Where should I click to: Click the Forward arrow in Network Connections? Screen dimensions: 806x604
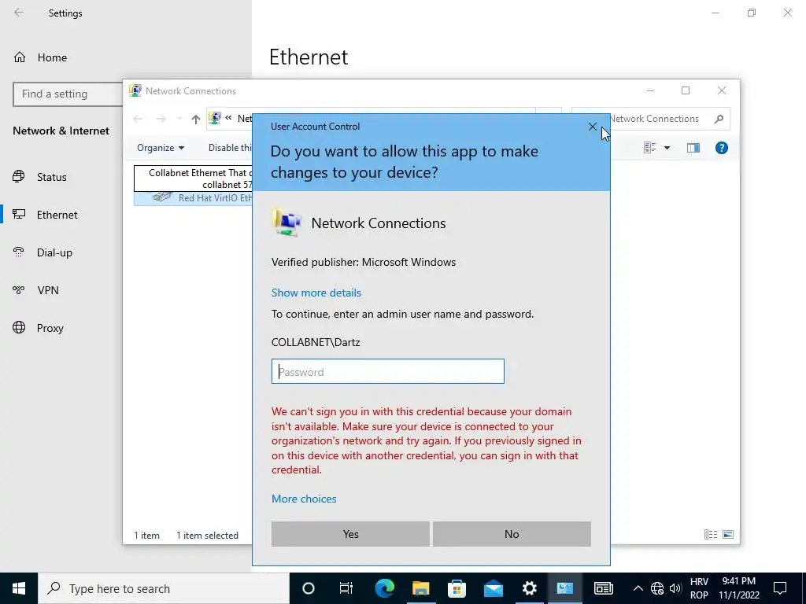click(161, 120)
